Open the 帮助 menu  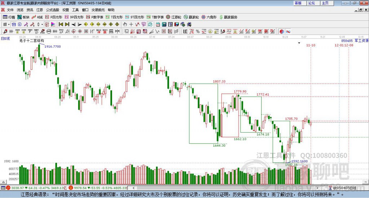(111, 10)
